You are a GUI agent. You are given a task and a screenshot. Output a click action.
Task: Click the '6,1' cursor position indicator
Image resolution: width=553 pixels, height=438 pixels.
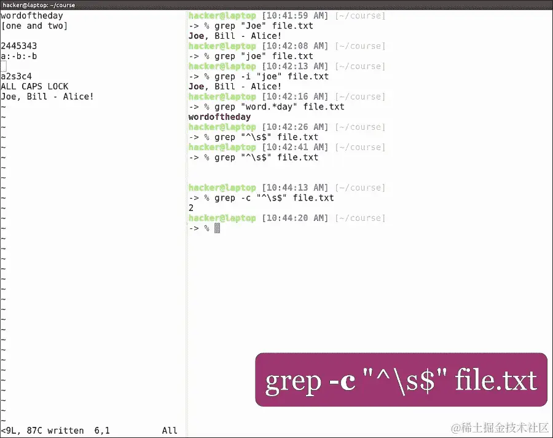pos(102,431)
